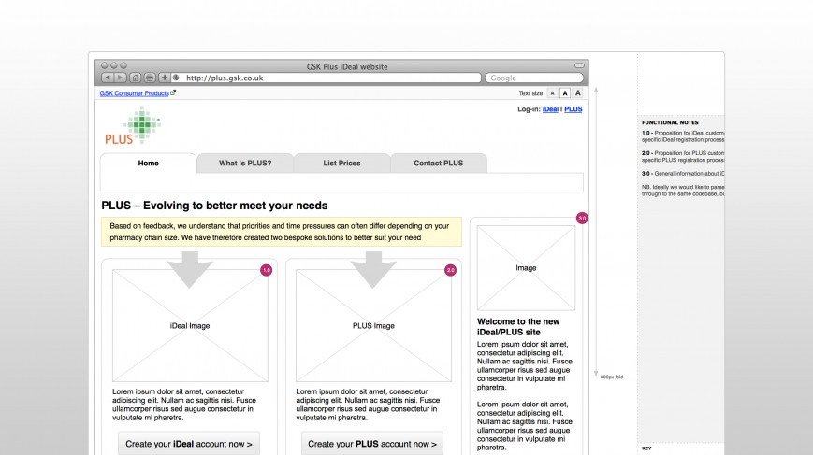Screen dimensions: 813x455
Task: Click the browser back arrow button
Action: pos(108,78)
